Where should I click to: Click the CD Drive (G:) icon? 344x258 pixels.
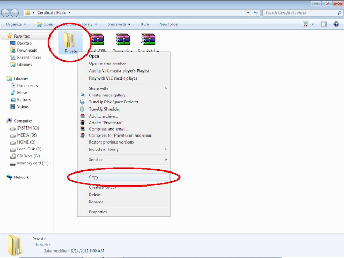13,156
